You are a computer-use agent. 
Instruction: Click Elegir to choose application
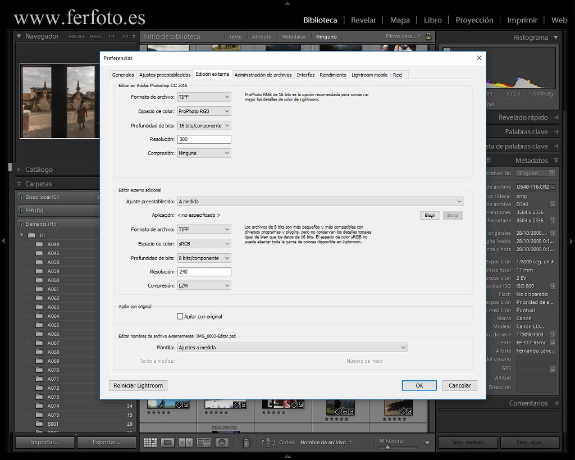pos(430,215)
